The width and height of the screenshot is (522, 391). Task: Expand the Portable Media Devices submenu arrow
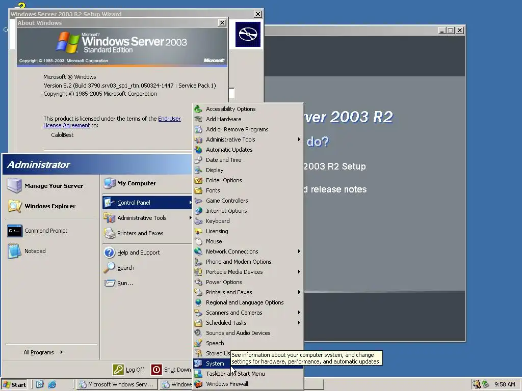299,272
